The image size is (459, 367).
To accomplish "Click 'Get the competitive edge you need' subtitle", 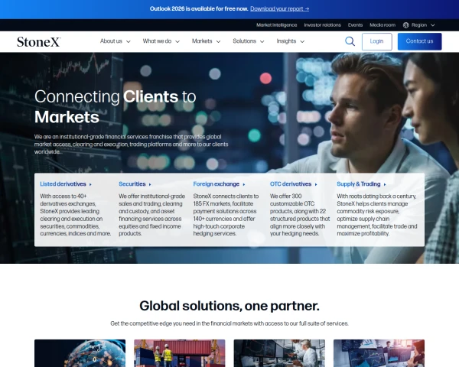I will (x=229, y=323).
